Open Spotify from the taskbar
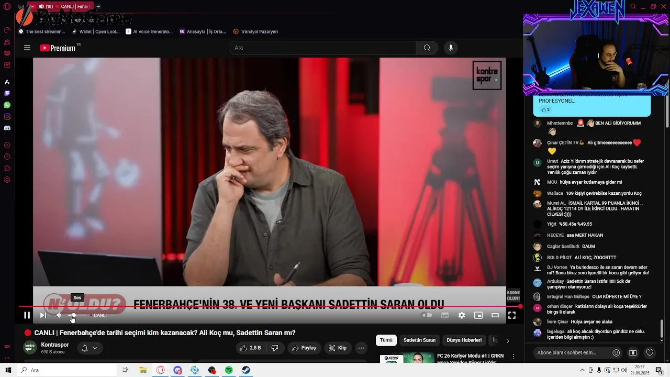 point(229,370)
